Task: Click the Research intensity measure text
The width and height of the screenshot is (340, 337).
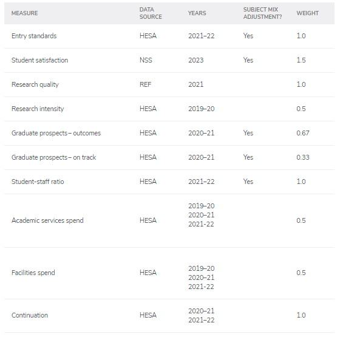Action: (38, 109)
